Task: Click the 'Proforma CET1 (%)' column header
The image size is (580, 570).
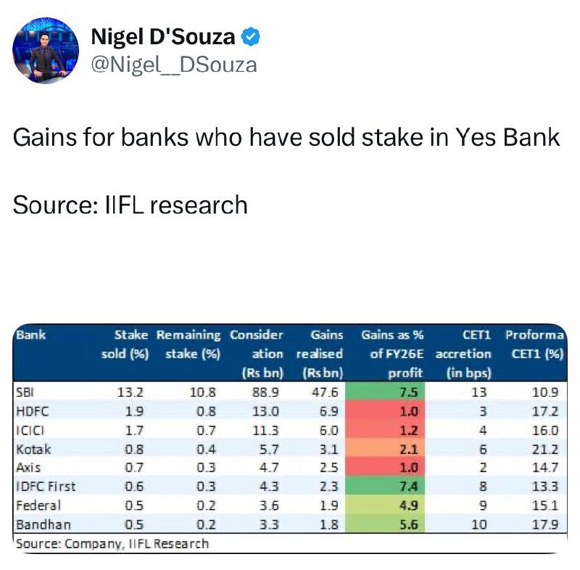Action: (x=535, y=344)
